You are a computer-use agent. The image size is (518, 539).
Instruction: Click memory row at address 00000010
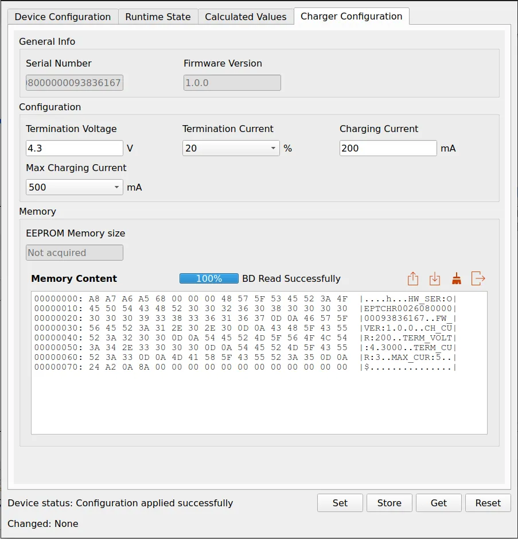[246, 308]
